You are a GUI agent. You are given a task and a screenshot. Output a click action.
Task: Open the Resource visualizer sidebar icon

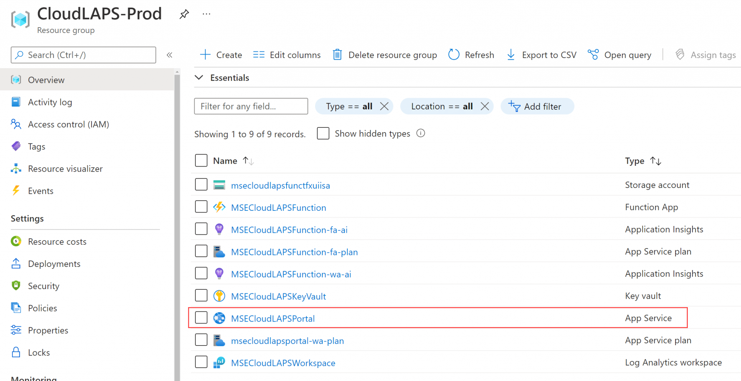[16, 168]
